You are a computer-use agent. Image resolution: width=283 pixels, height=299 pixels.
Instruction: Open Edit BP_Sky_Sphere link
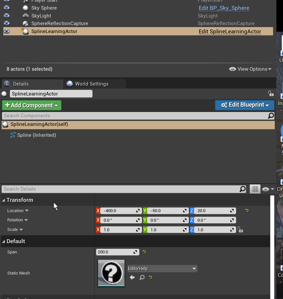(224, 8)
